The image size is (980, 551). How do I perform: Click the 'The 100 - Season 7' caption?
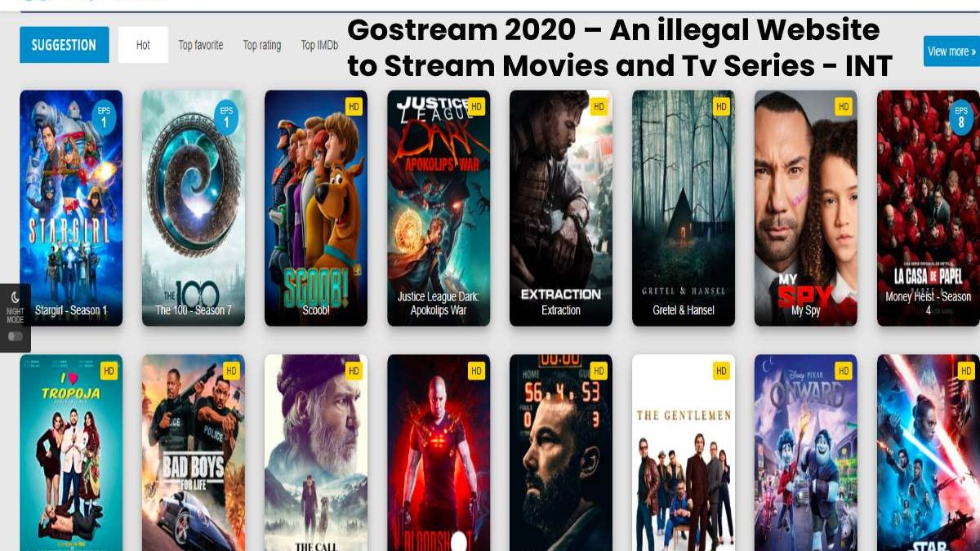[x=194, y=310]
